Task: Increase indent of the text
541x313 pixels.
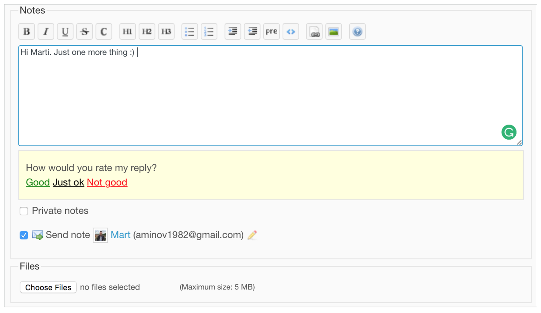Action: [233, 32]
